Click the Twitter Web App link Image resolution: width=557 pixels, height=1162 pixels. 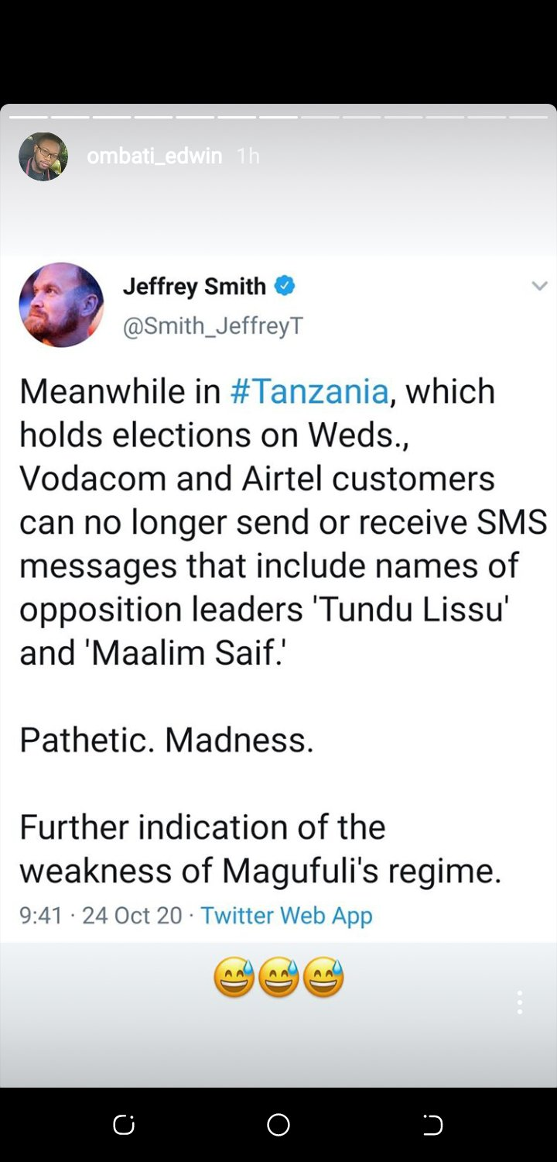(x=286, y=916)
